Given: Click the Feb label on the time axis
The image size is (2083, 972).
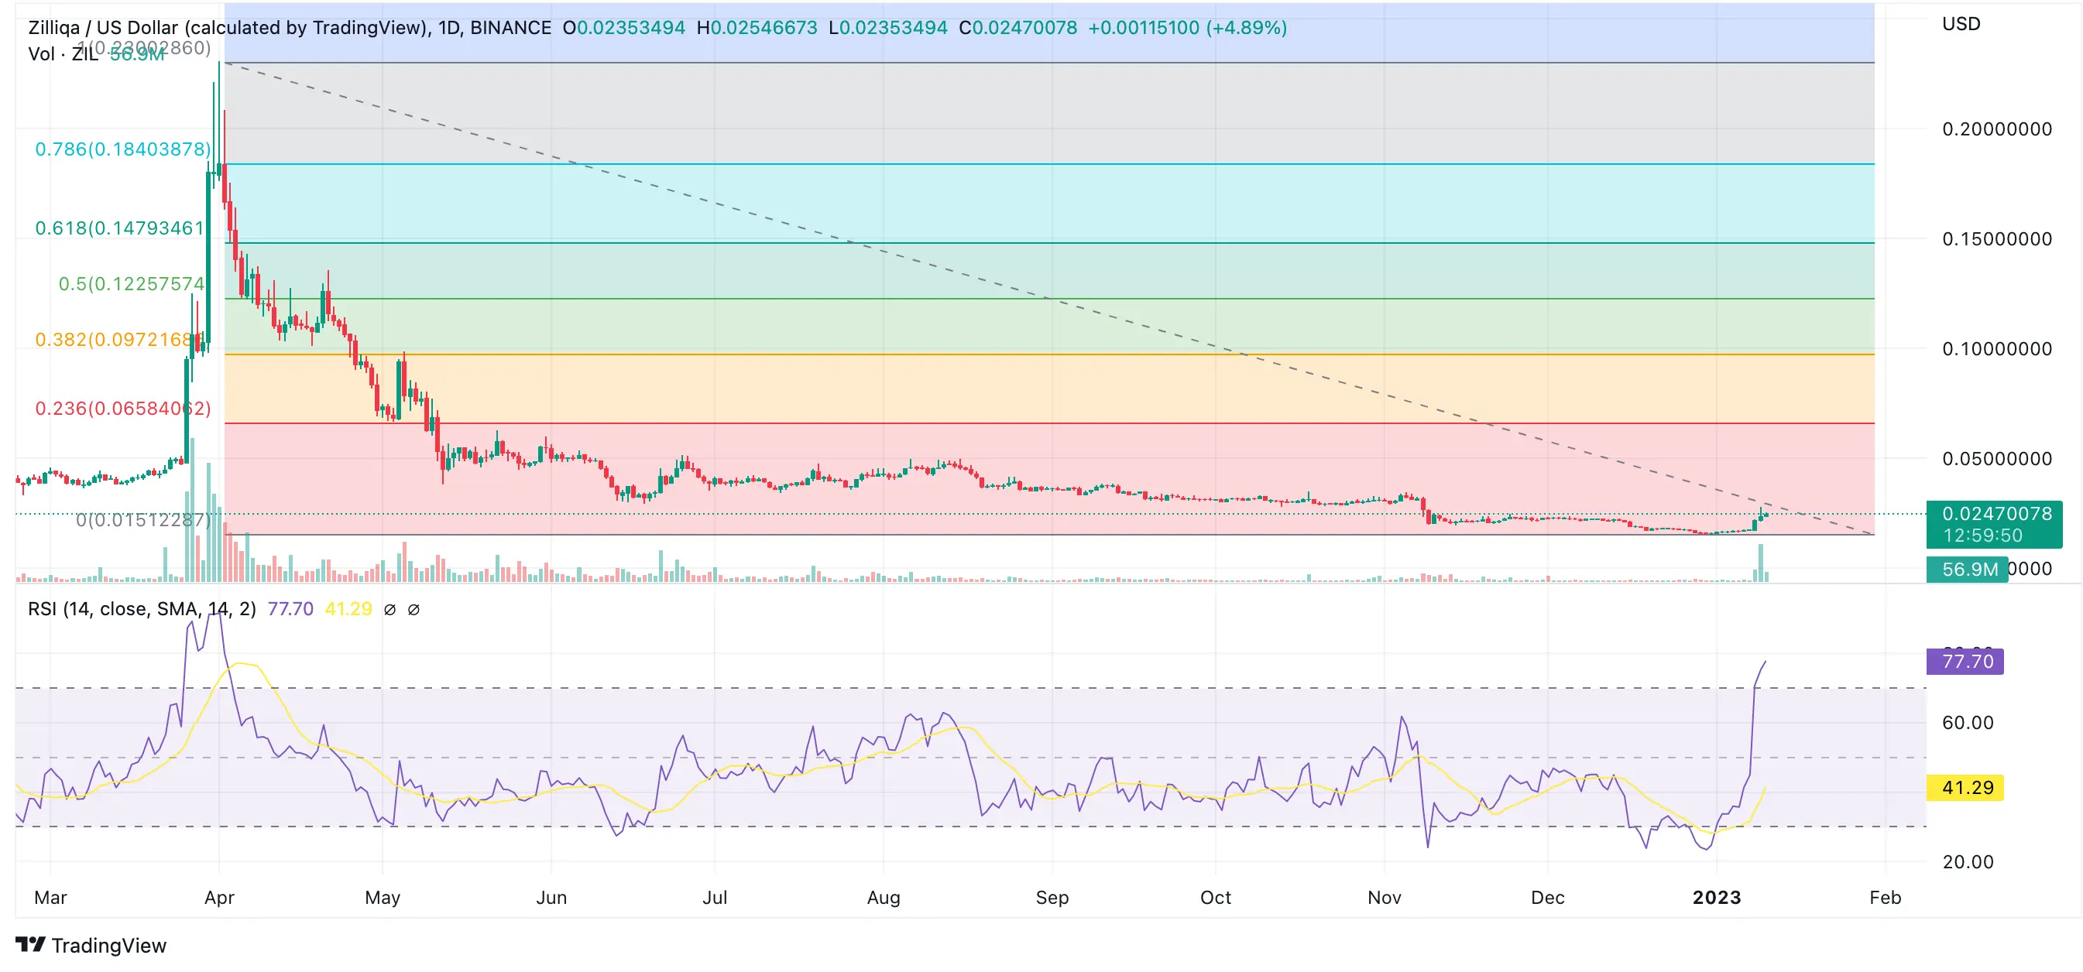Looking at the screenshot, I should point(1885,897).
